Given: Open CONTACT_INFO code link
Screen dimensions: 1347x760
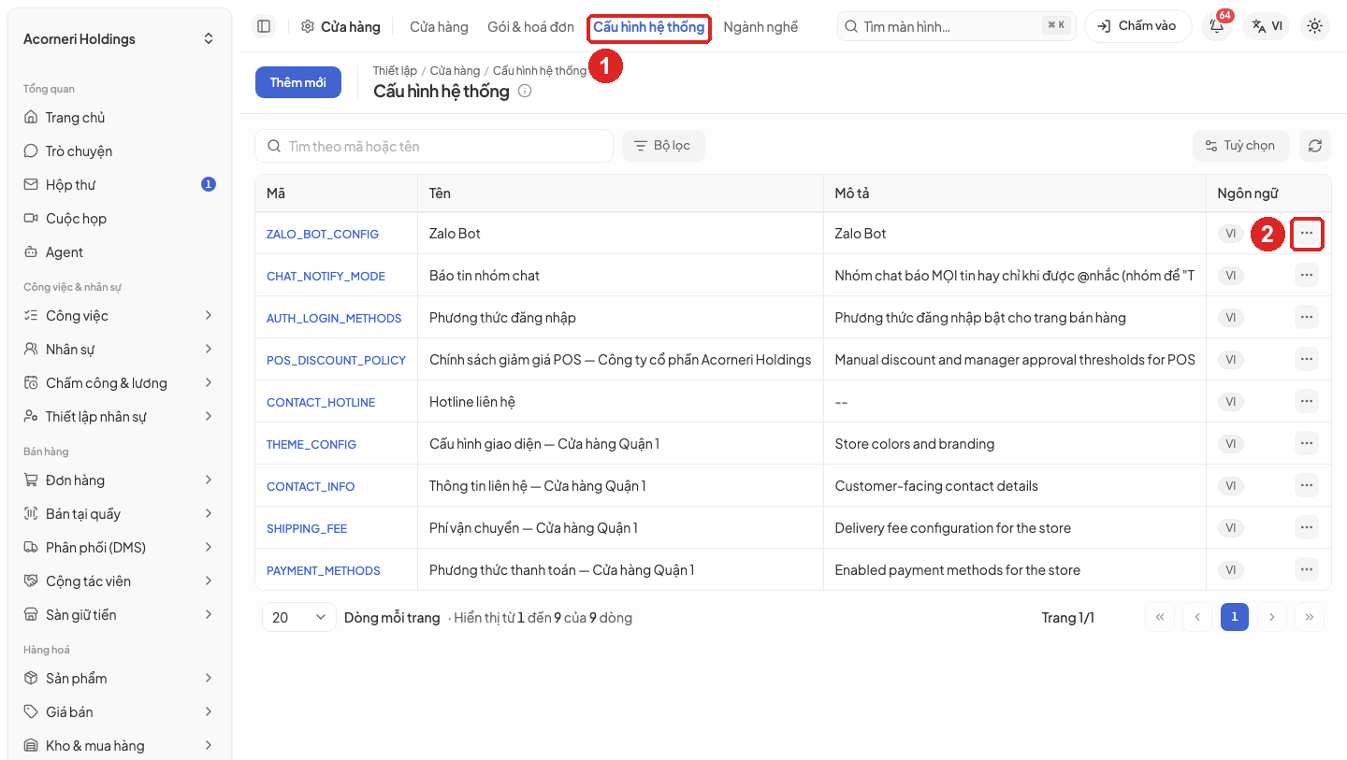Looking at the screenshot, I should point(311,486).
